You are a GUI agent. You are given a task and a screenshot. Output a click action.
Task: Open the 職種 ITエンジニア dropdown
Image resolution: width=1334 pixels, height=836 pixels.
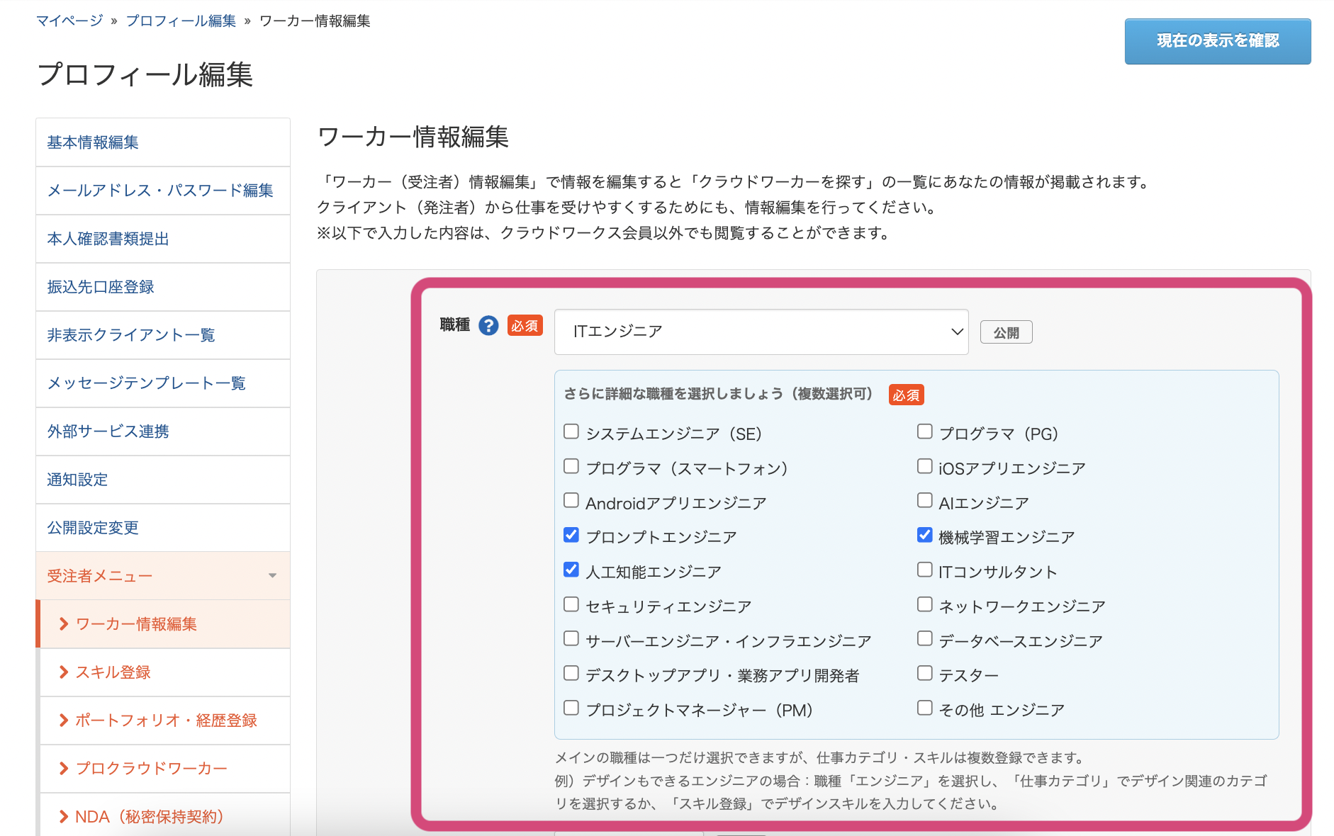pos(761,332)
